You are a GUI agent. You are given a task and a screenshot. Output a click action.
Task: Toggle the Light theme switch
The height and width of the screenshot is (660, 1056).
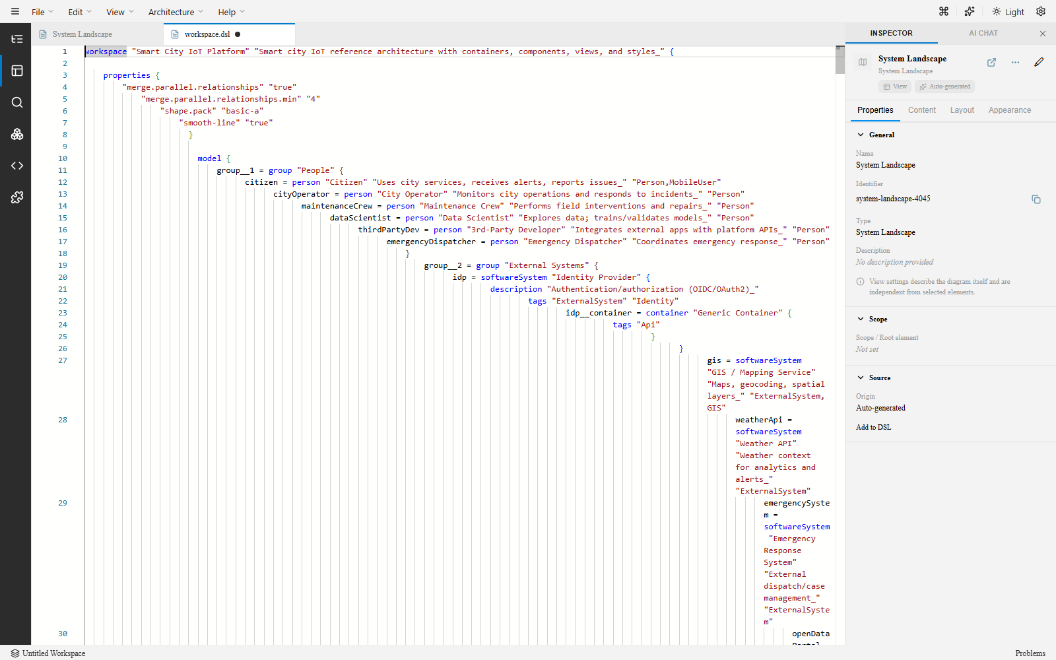pyautogui.click(x=1008, y=12)
